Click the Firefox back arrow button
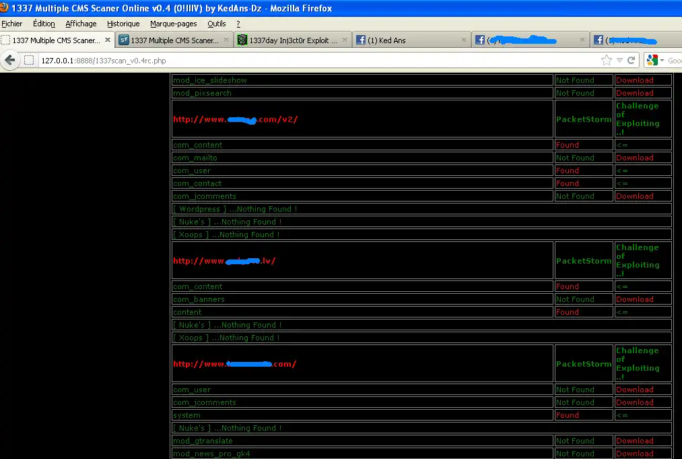The image size is (682, 459). click(x=9, y=61)
